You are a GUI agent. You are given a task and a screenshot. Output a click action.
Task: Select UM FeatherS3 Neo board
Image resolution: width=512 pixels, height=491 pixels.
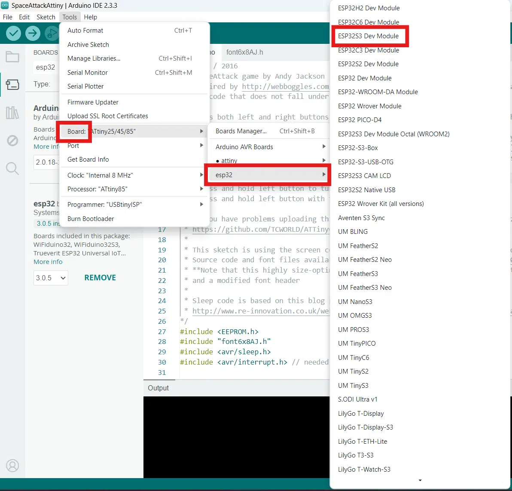point(365,288)
